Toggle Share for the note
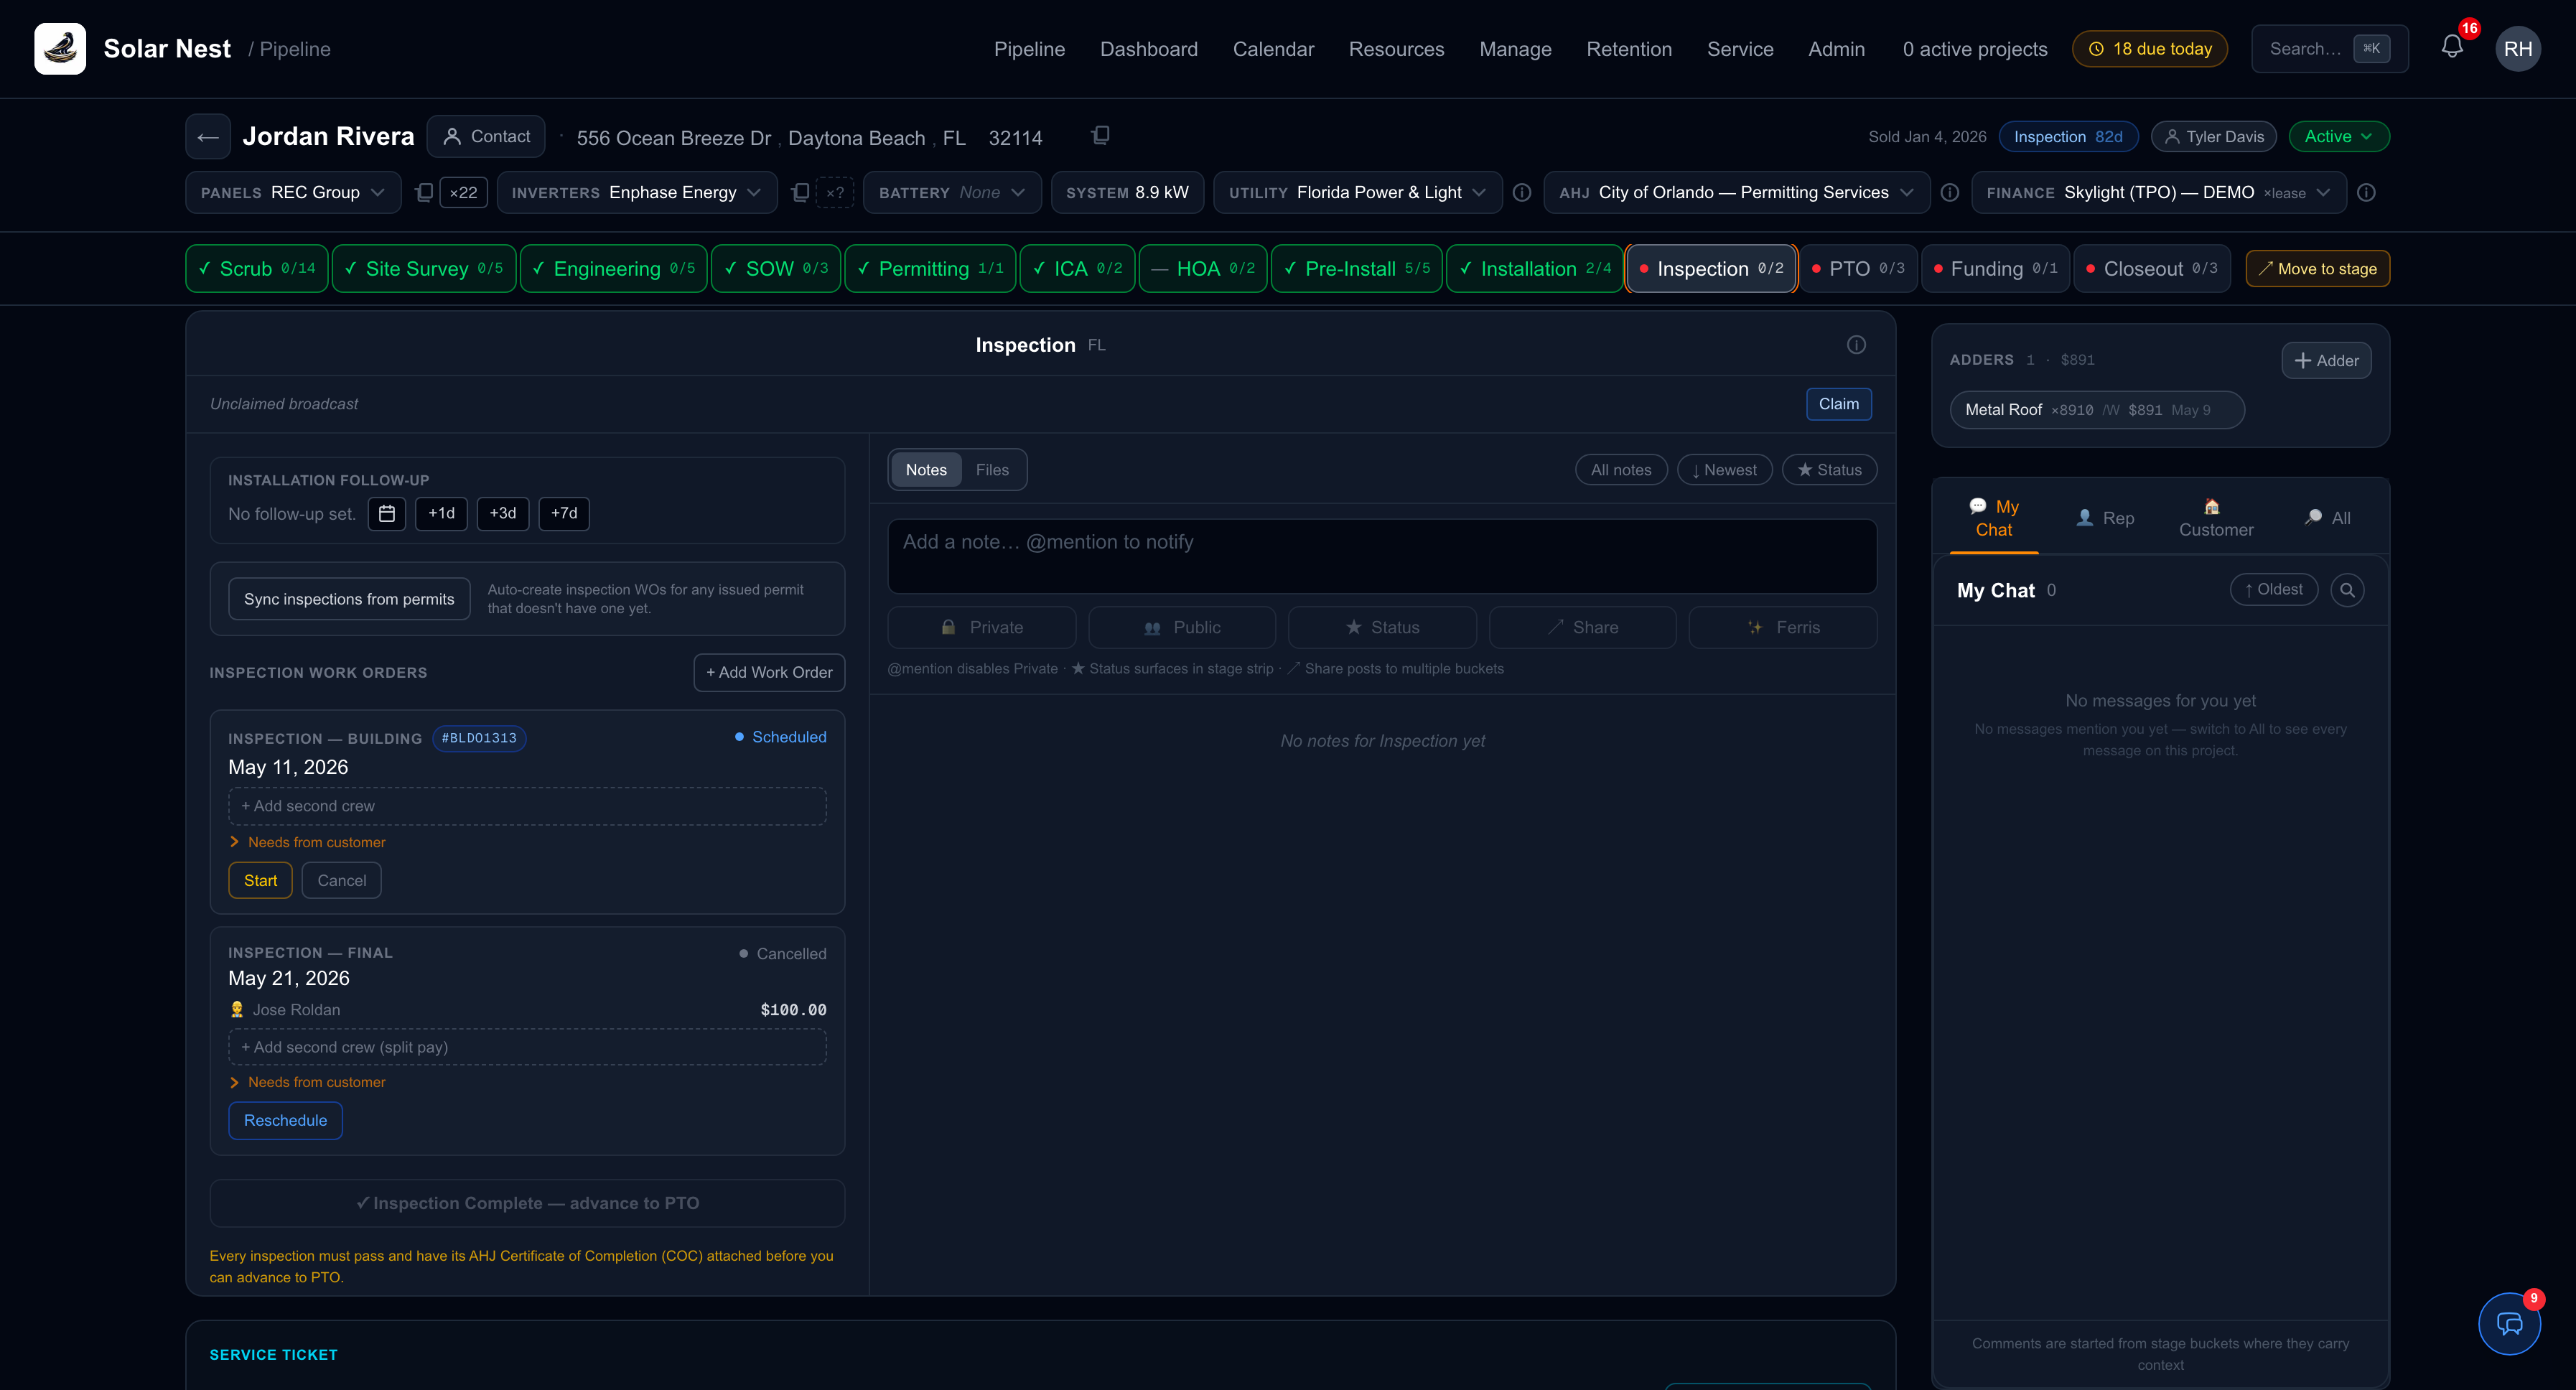 1582,627
